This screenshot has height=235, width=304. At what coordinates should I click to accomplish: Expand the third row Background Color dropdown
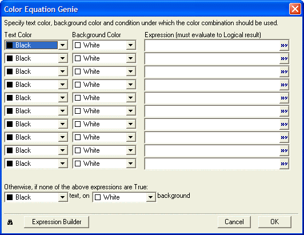coord(131,71)
